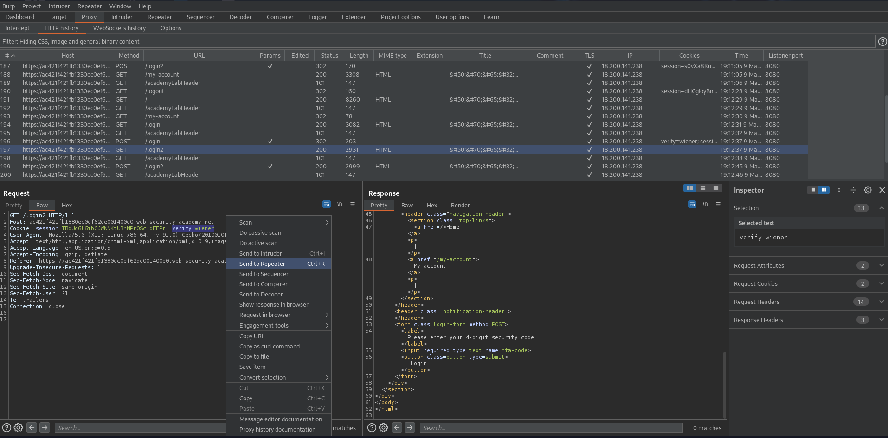The height and width of the screenshot is (438, 888).
Task: Open Engagement tools submenu
Action: 279,325
